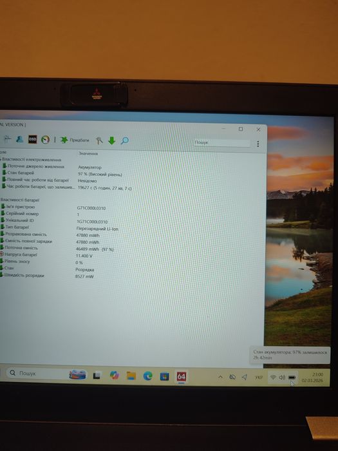Viewport: 338px width, 451px height.
Task: Click the AIDA64 taskbar icon
Action: point(182,376)
